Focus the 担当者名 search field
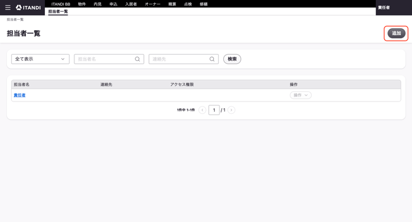412x222 pixels. (x=109, y=59)
